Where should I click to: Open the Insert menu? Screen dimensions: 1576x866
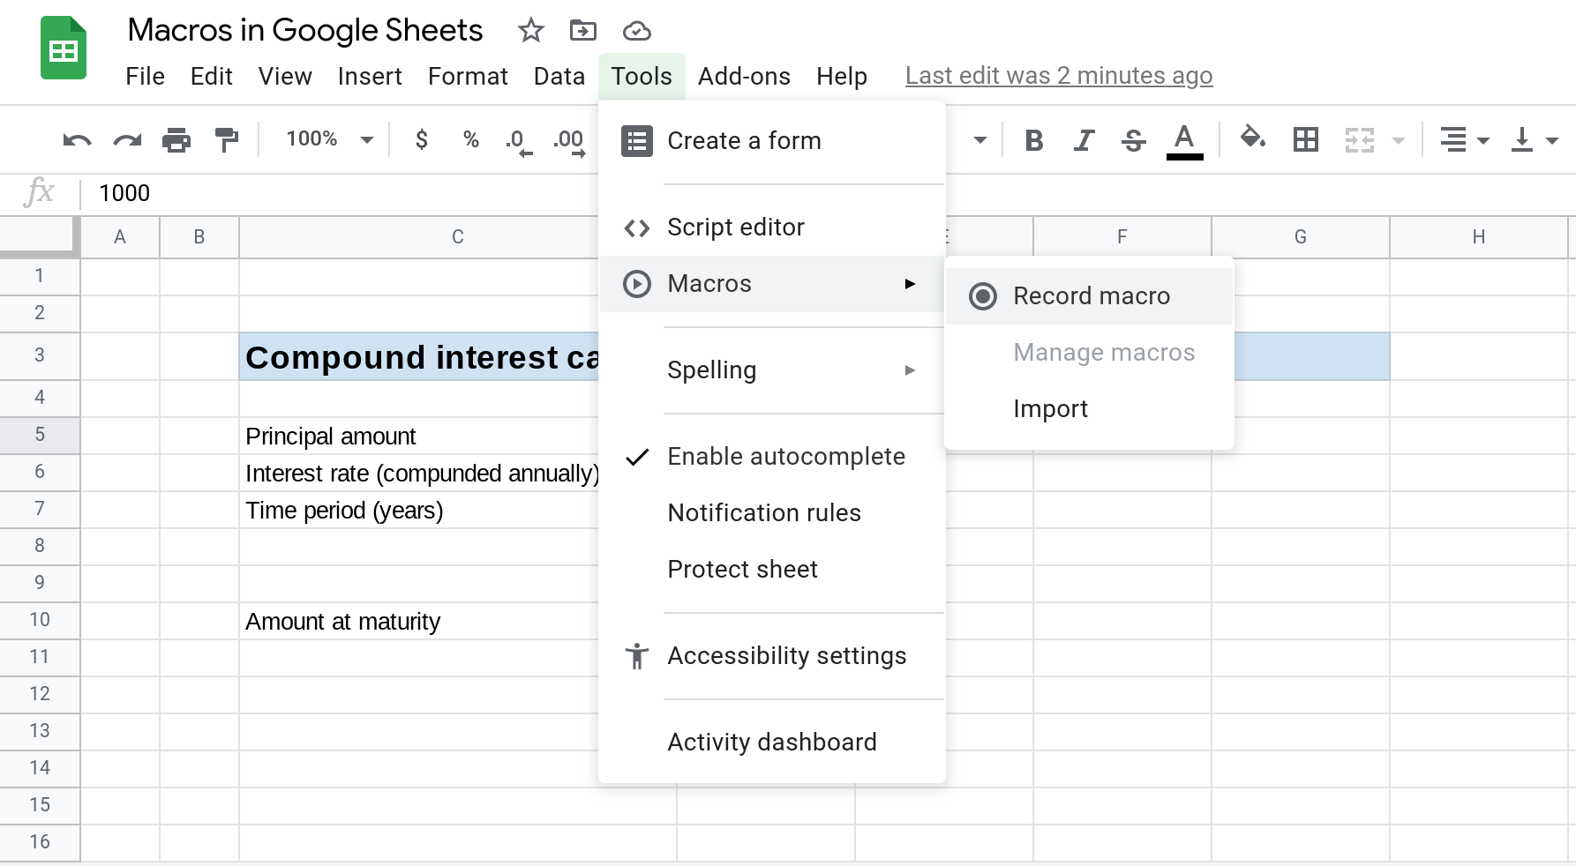pos(370,77)
